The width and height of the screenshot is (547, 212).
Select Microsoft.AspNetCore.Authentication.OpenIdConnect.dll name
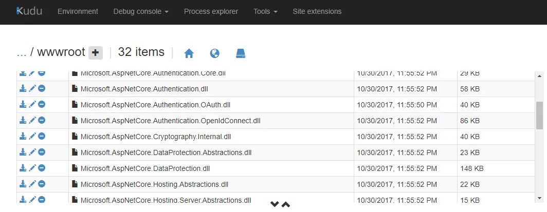pyautogui.click(x=170, y=121)
